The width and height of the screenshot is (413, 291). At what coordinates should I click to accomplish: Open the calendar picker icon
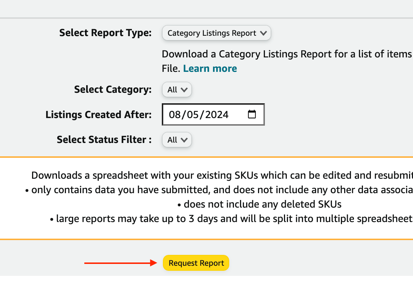point(252,114)
